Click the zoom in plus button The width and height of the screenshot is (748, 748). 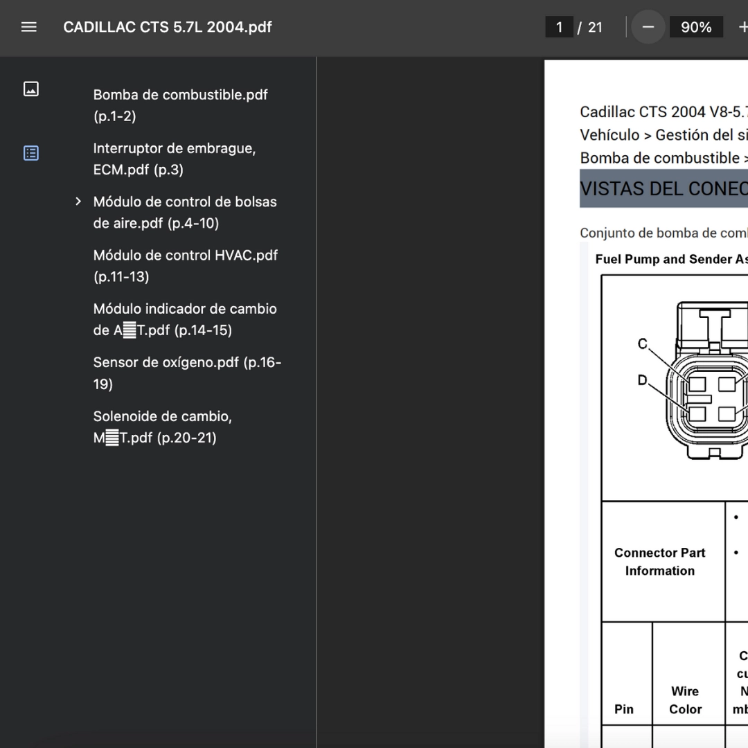742,27
